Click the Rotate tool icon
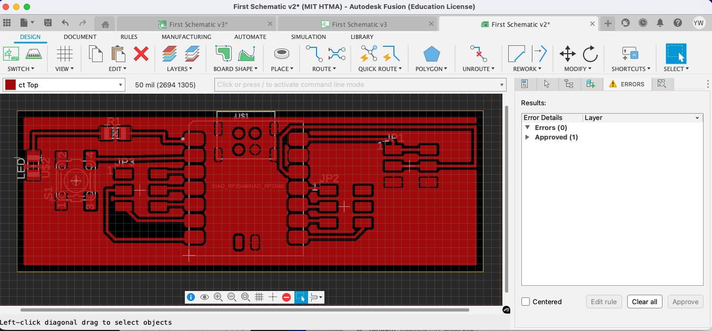Image resolution: width=712 pixels, height=331 pixels. click(590, 54)
